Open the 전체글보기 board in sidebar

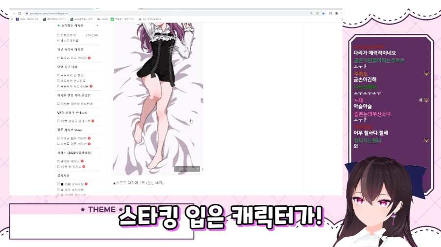coord(69,35)
